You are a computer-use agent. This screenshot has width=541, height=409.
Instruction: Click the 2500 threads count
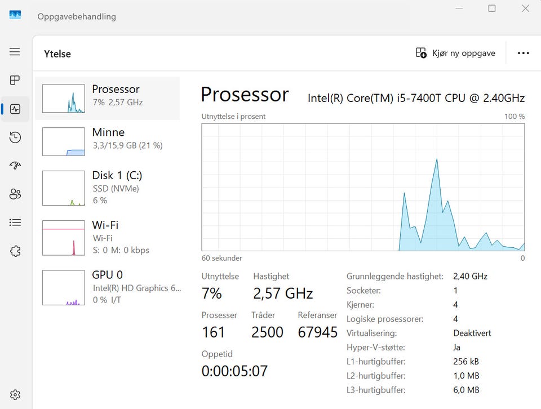[x=267, y=332]
